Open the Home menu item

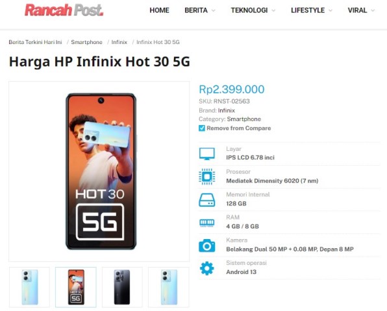(160, 10)
